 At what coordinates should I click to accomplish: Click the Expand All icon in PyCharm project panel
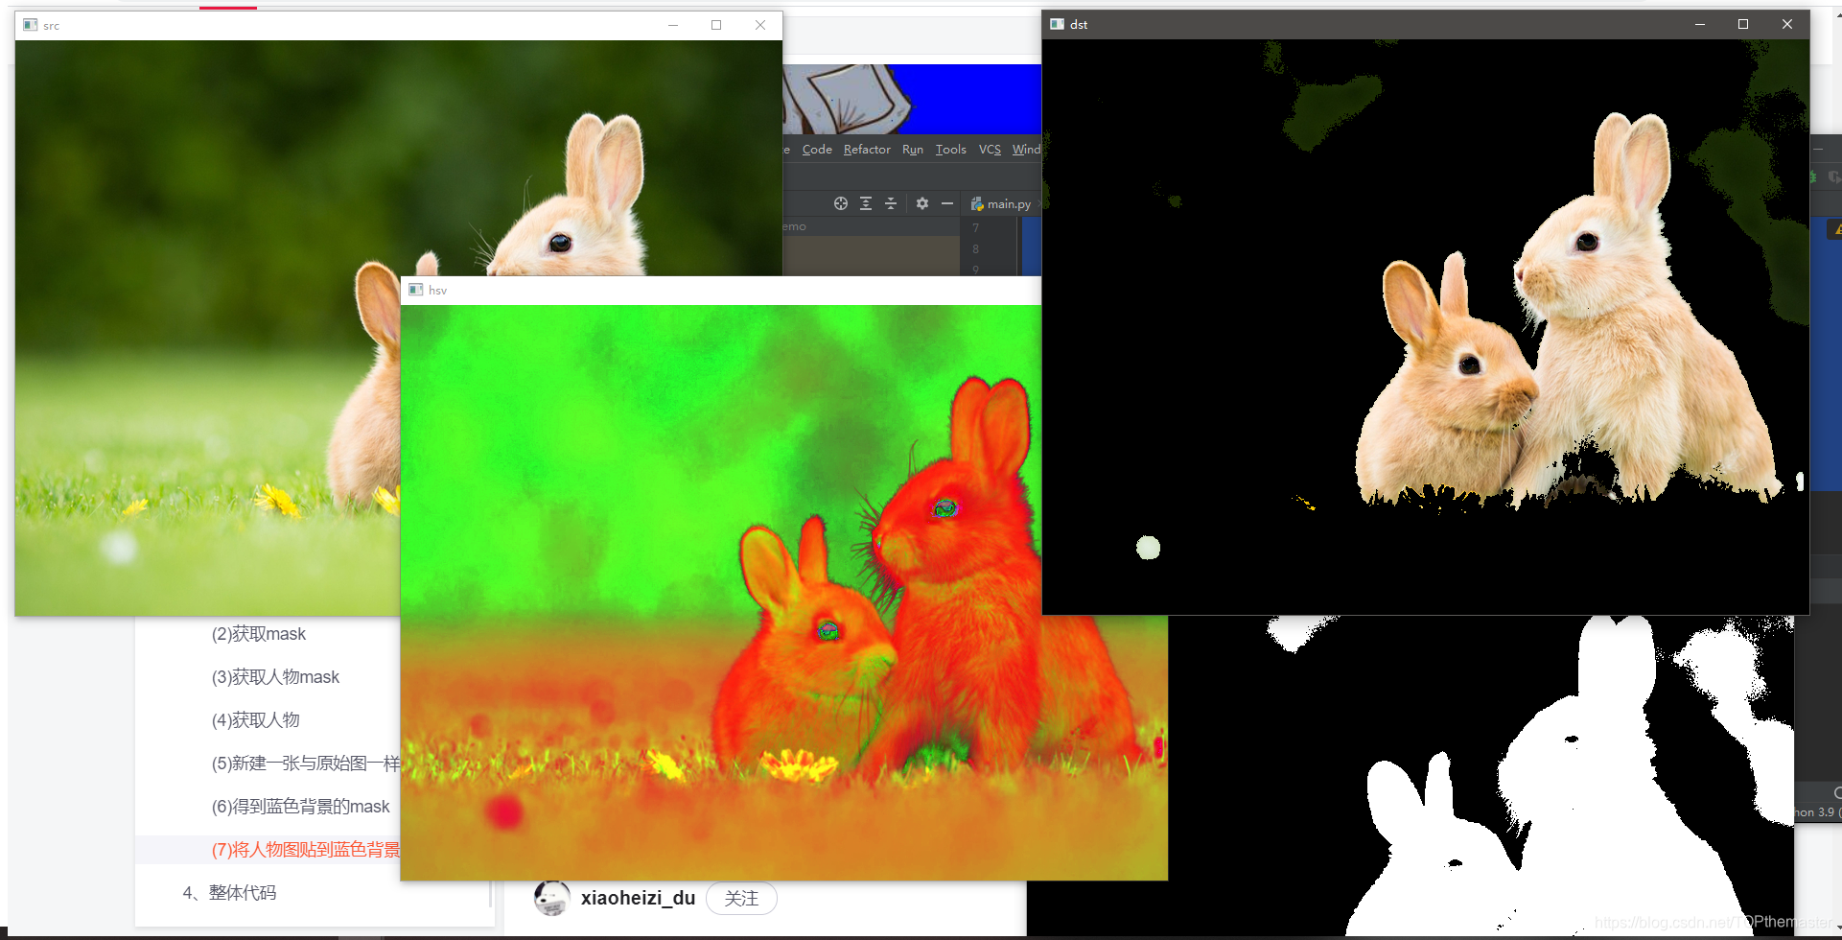coord(866,203)
